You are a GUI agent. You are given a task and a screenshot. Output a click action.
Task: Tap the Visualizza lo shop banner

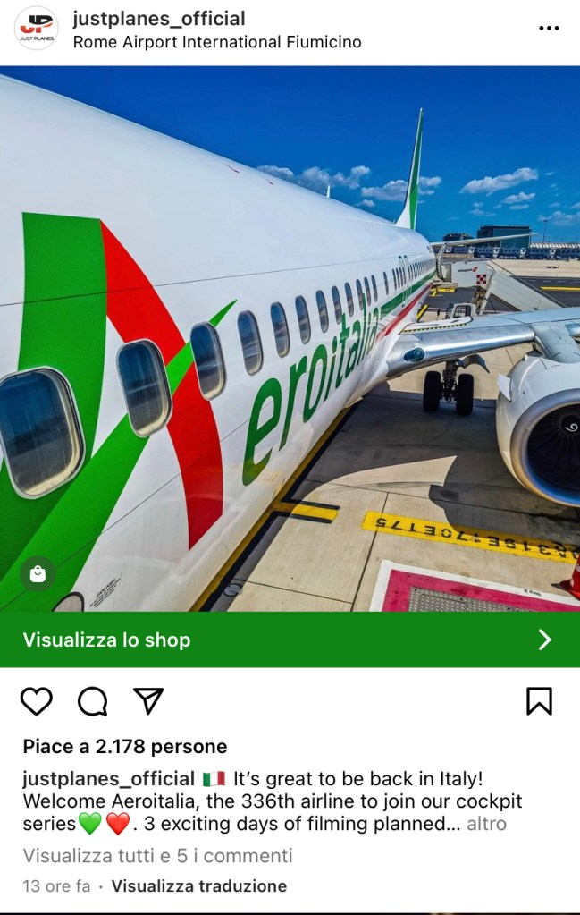(290, 640)
